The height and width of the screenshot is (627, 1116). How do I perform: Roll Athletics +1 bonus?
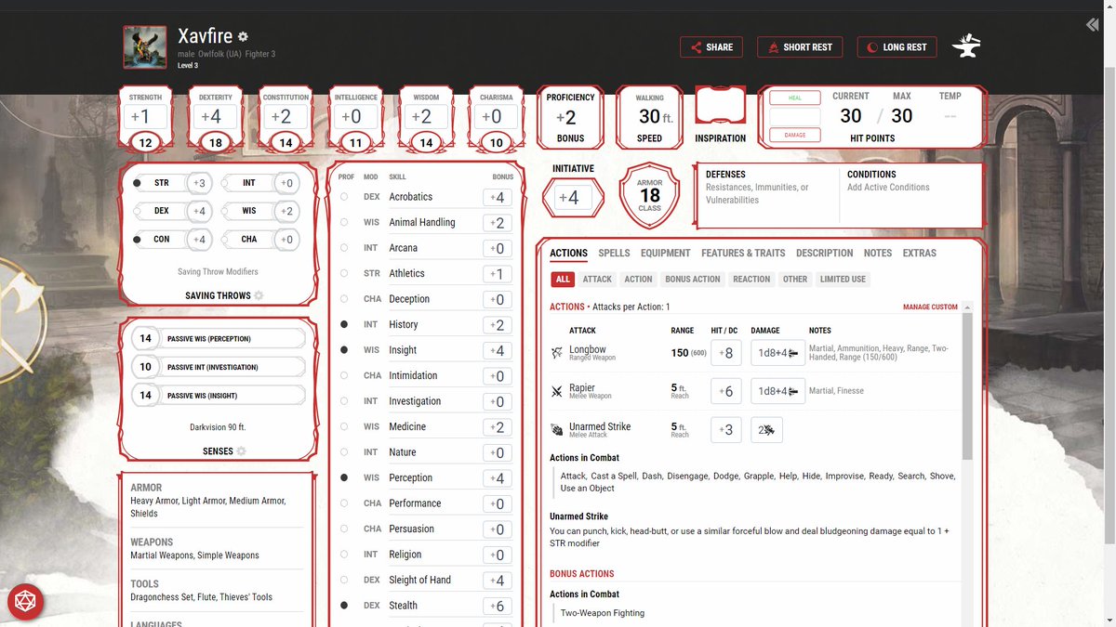pos(498,274)
